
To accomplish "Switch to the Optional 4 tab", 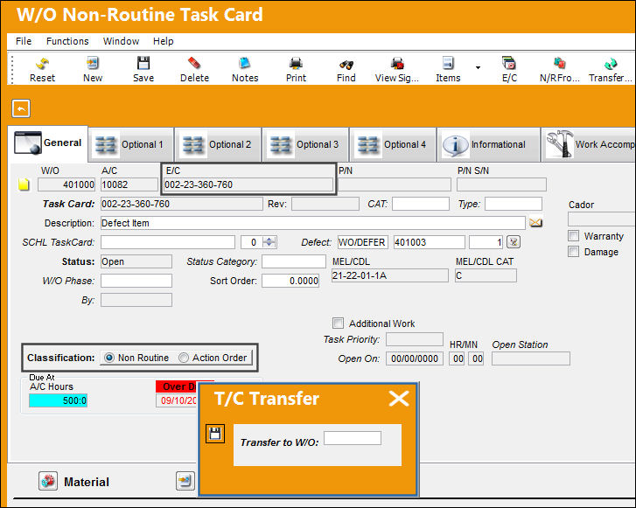I will (x=393, y=145).
